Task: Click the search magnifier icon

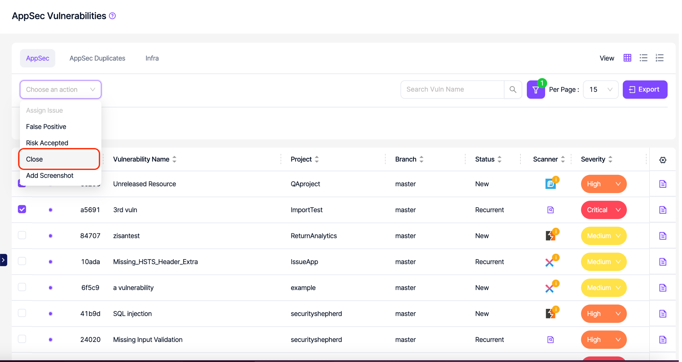Action: coord(513,89)
